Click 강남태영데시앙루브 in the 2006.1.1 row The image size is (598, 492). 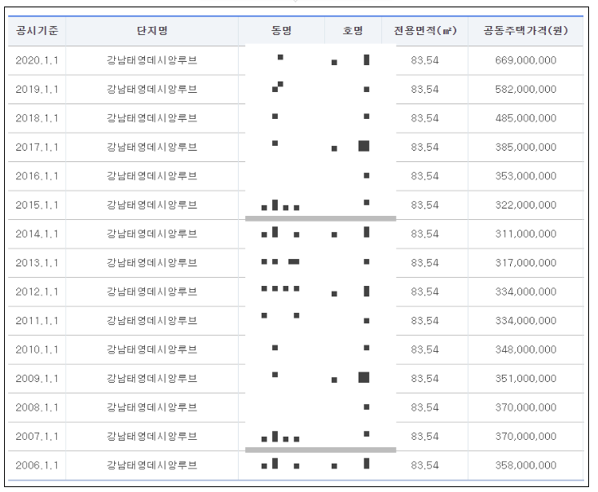[152, 465]
